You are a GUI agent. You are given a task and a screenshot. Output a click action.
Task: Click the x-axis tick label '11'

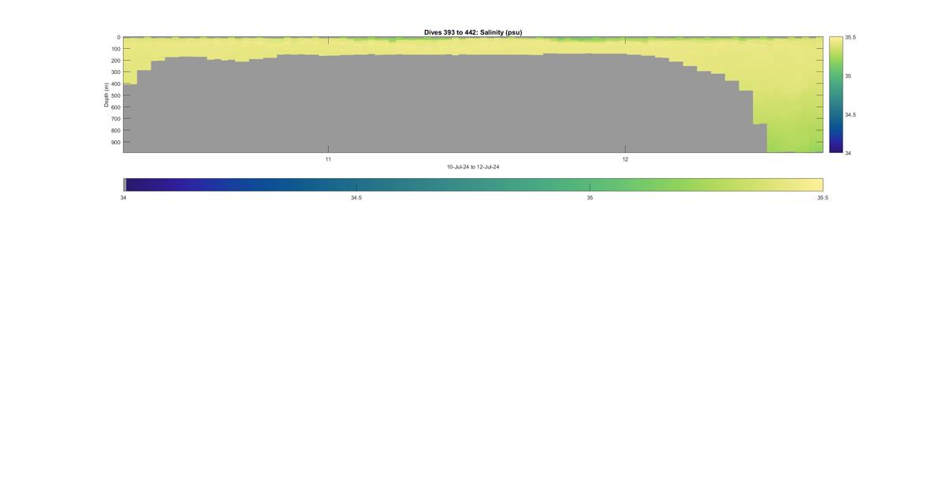pos(328,159)
